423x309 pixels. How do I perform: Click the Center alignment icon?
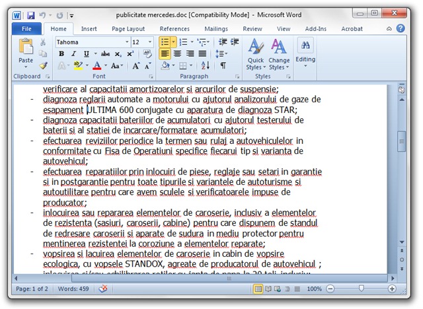pos(177,53)
